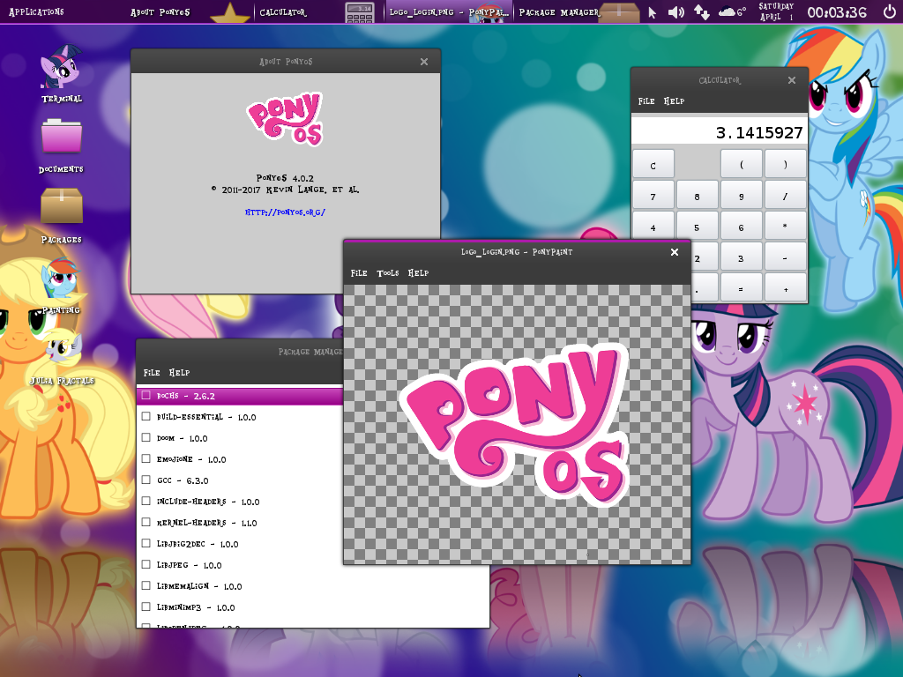Switch to Package Manager taskbar entry

[578, 12]
